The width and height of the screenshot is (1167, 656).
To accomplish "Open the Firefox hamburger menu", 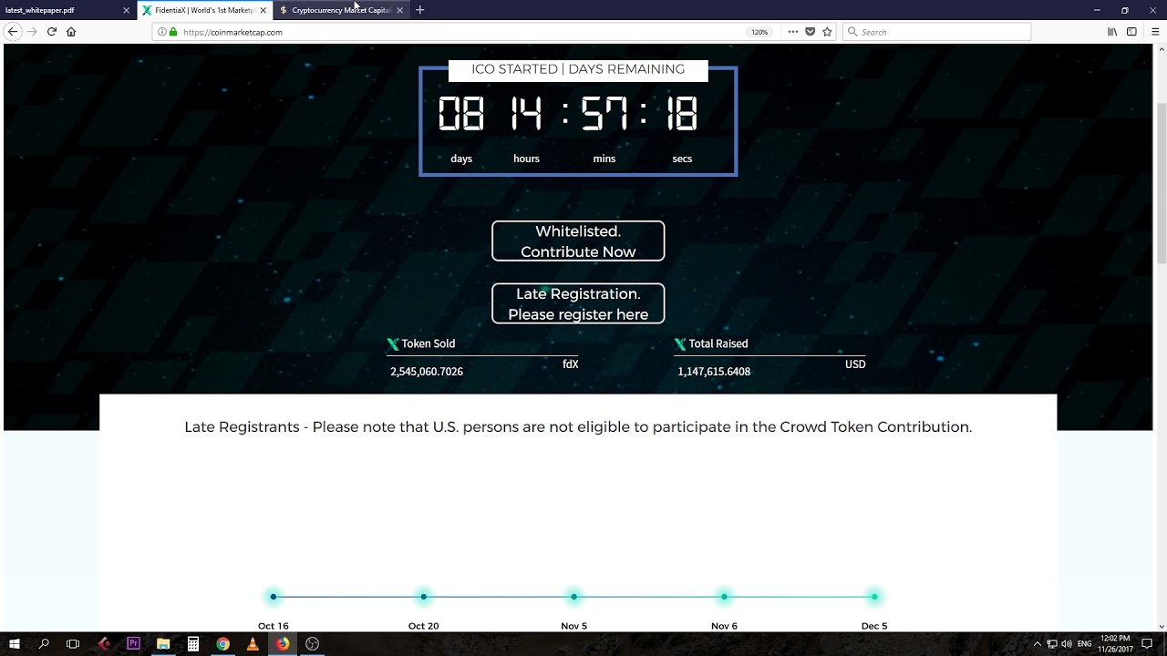I will [x=1155, y=32].
